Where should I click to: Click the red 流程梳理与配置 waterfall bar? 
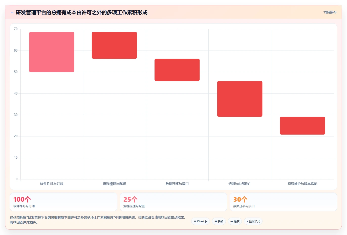114,45
